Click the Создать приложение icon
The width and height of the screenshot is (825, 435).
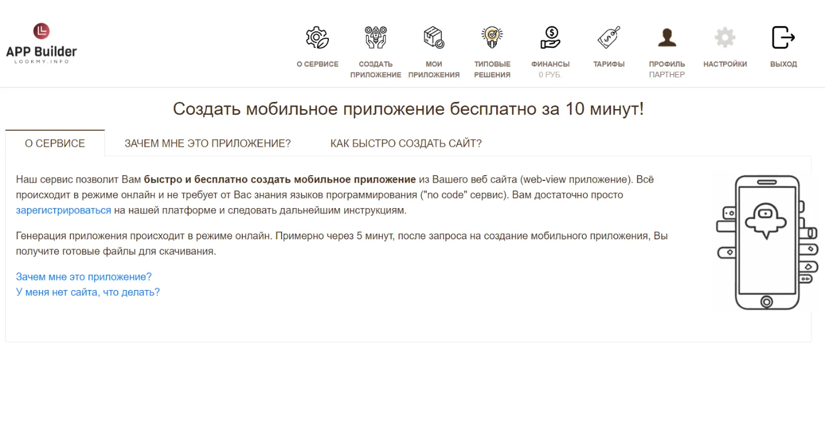tap(375, 37)
